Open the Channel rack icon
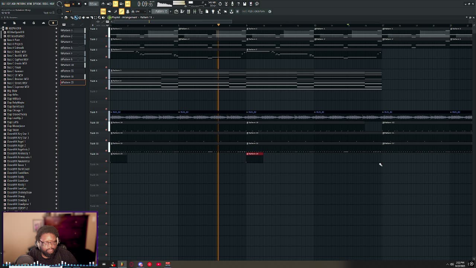476x268 pixels. click(189, 11)
